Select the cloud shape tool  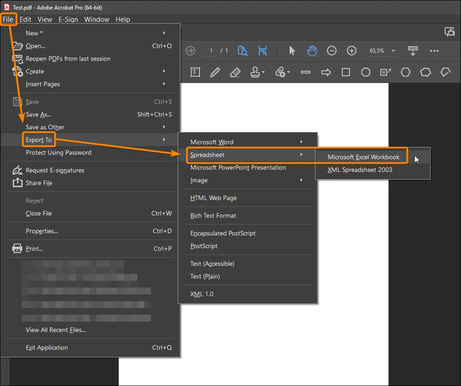426,72
